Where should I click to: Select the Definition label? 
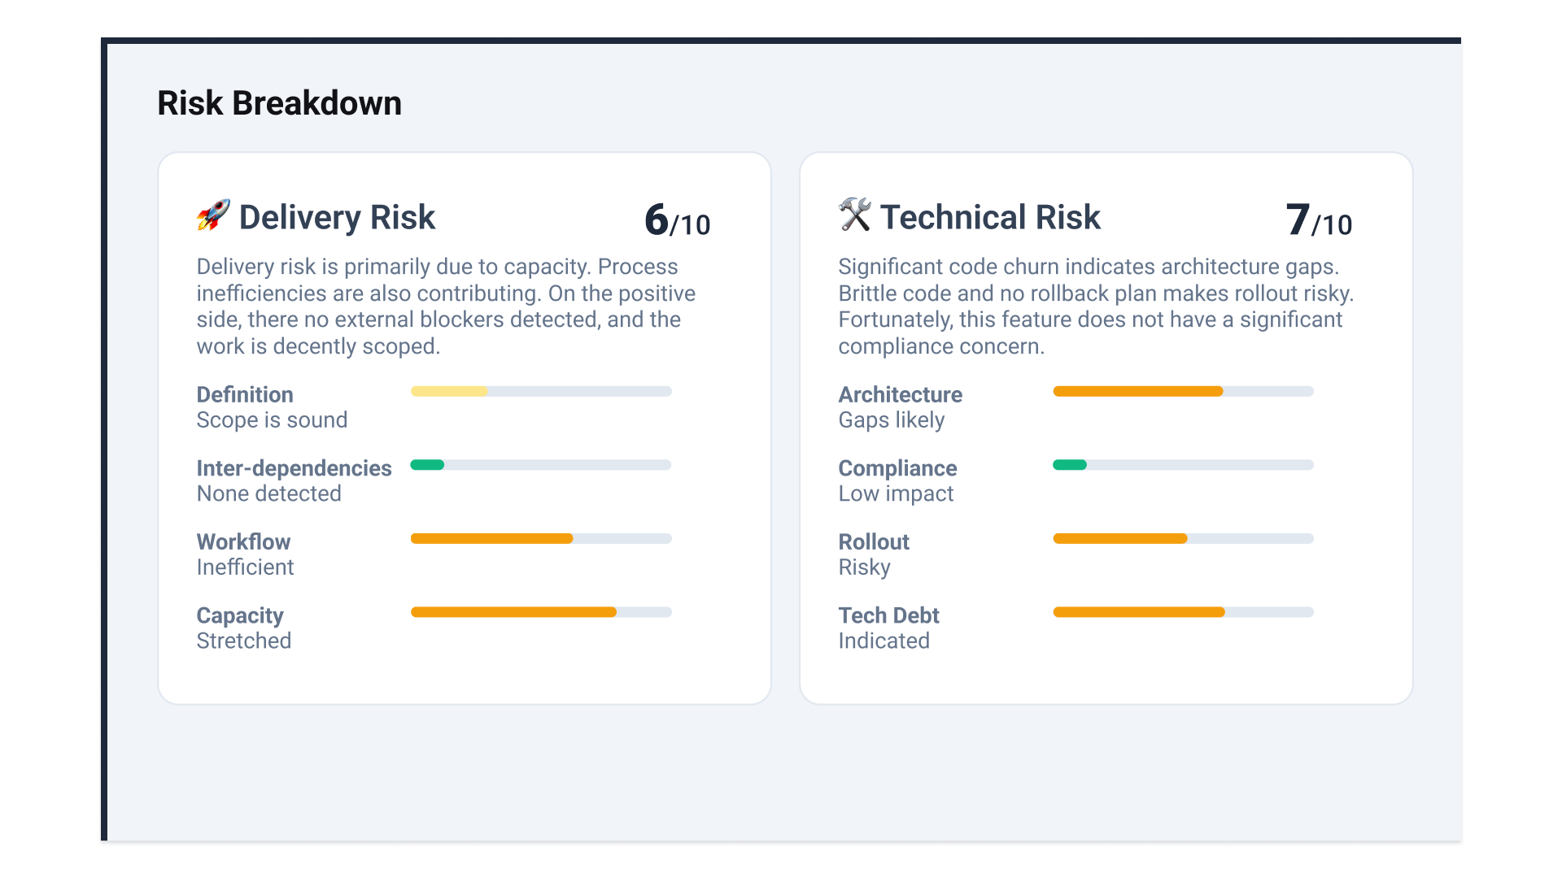coord(245,395)
